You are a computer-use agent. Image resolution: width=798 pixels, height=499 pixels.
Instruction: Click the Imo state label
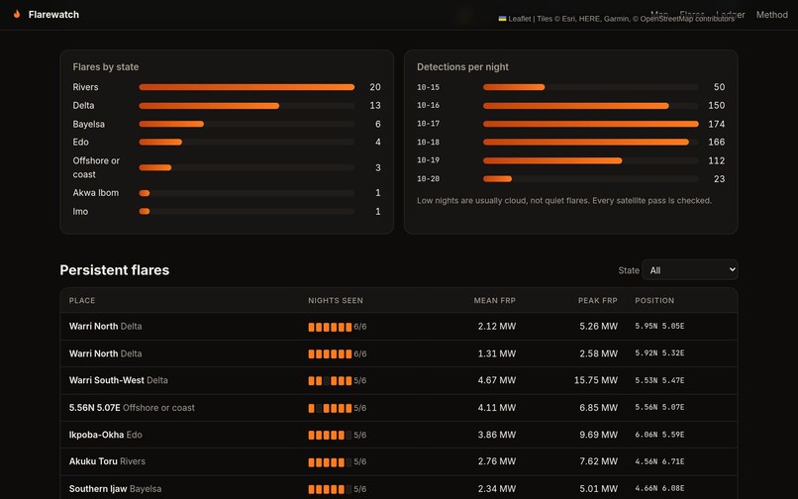coord(80,211)
